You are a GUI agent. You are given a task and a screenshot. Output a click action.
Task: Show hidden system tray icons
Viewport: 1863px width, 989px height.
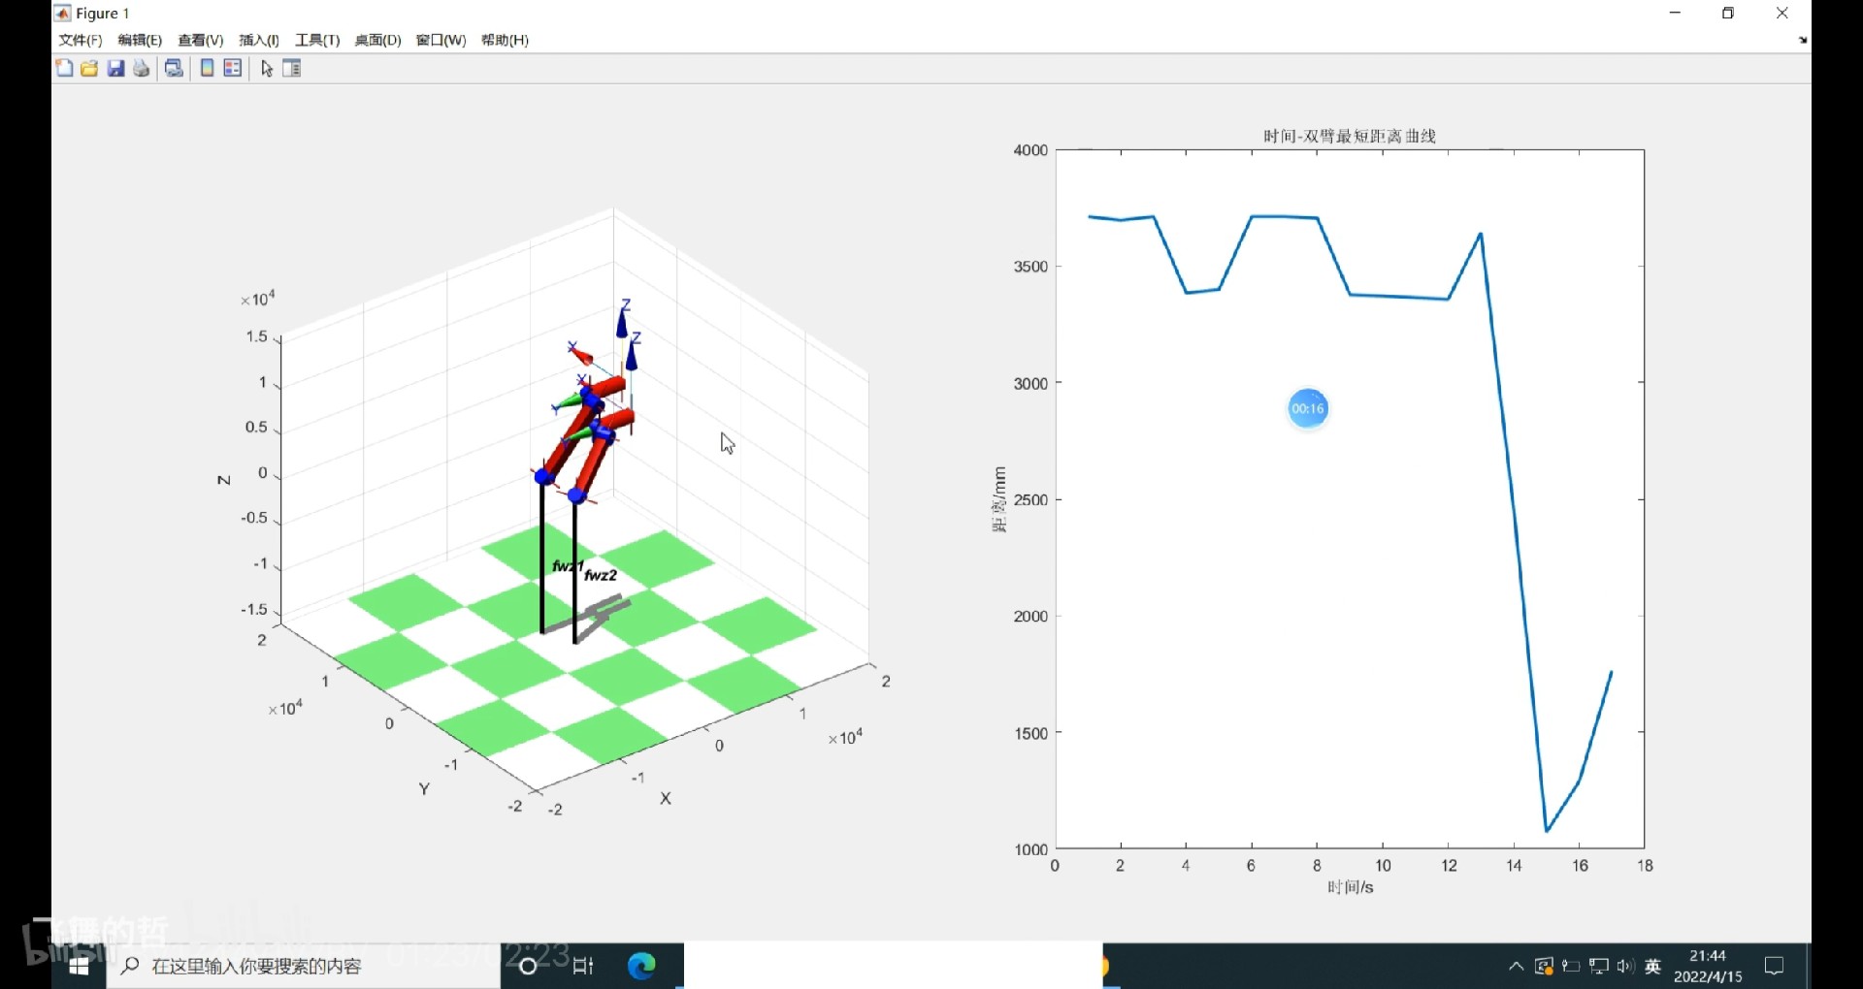point(1516,967)
